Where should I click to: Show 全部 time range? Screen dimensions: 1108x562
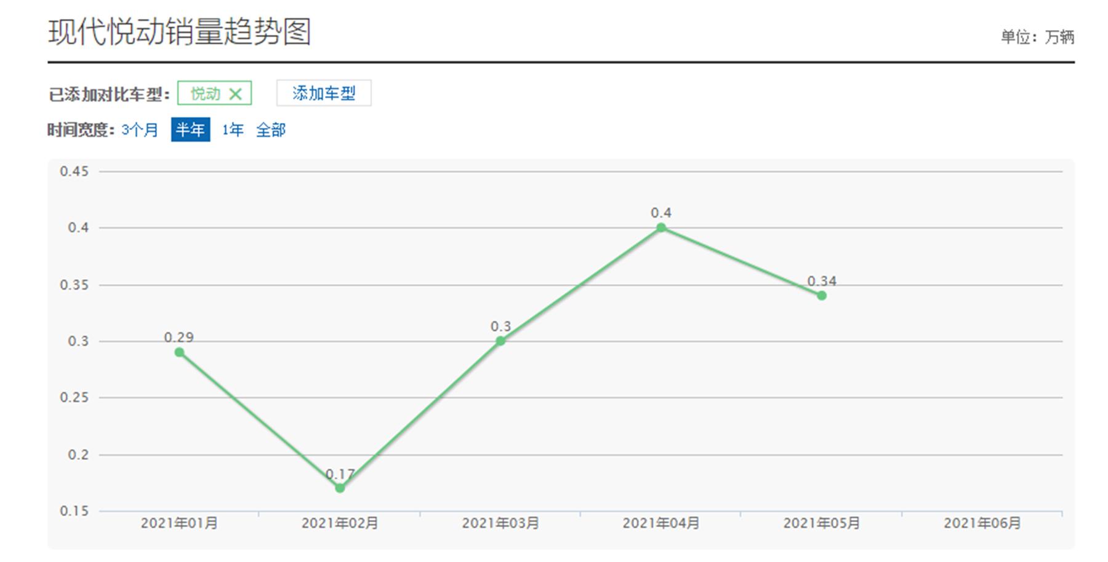tap(271, 130)
